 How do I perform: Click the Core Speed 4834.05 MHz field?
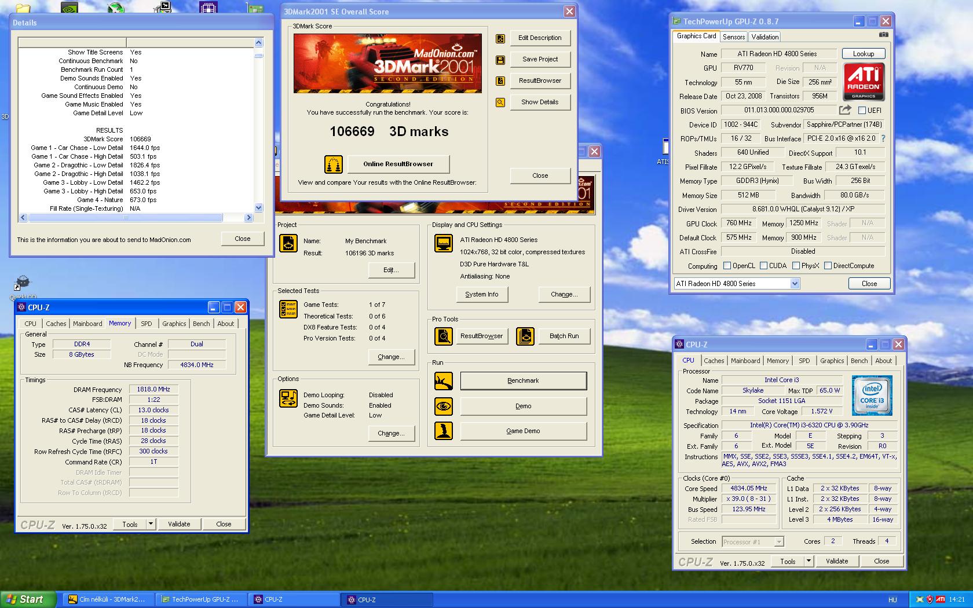749,488
